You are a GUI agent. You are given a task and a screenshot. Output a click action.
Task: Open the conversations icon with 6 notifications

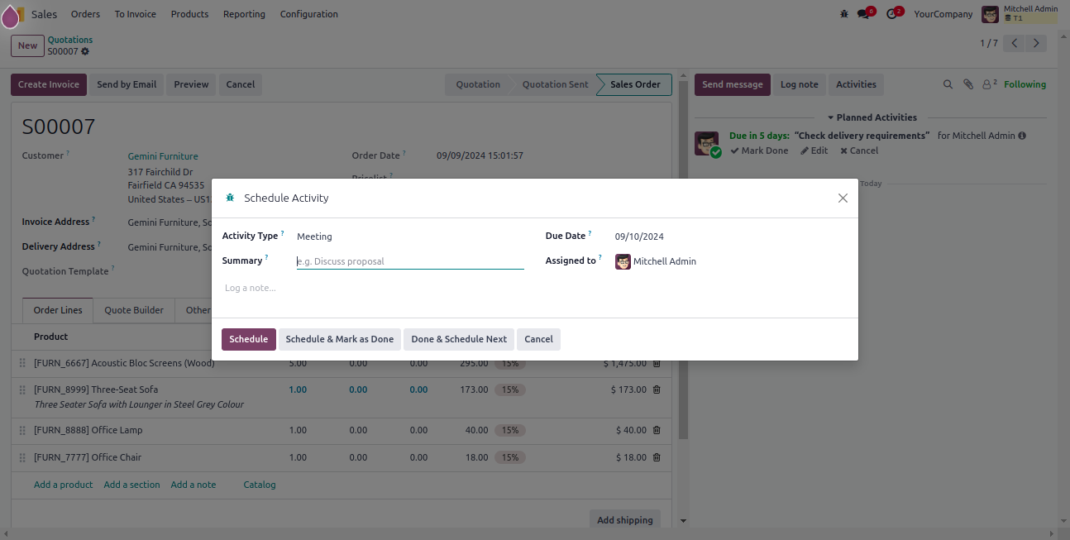pyautogui.click(x=864, y=14)
